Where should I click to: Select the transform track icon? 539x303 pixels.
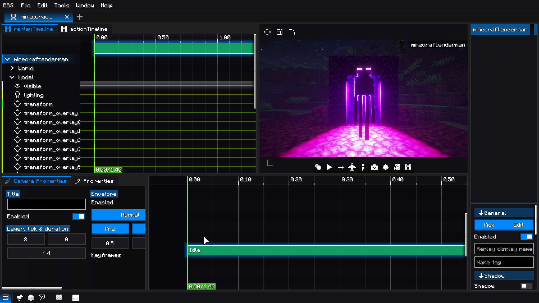point(17,104)
